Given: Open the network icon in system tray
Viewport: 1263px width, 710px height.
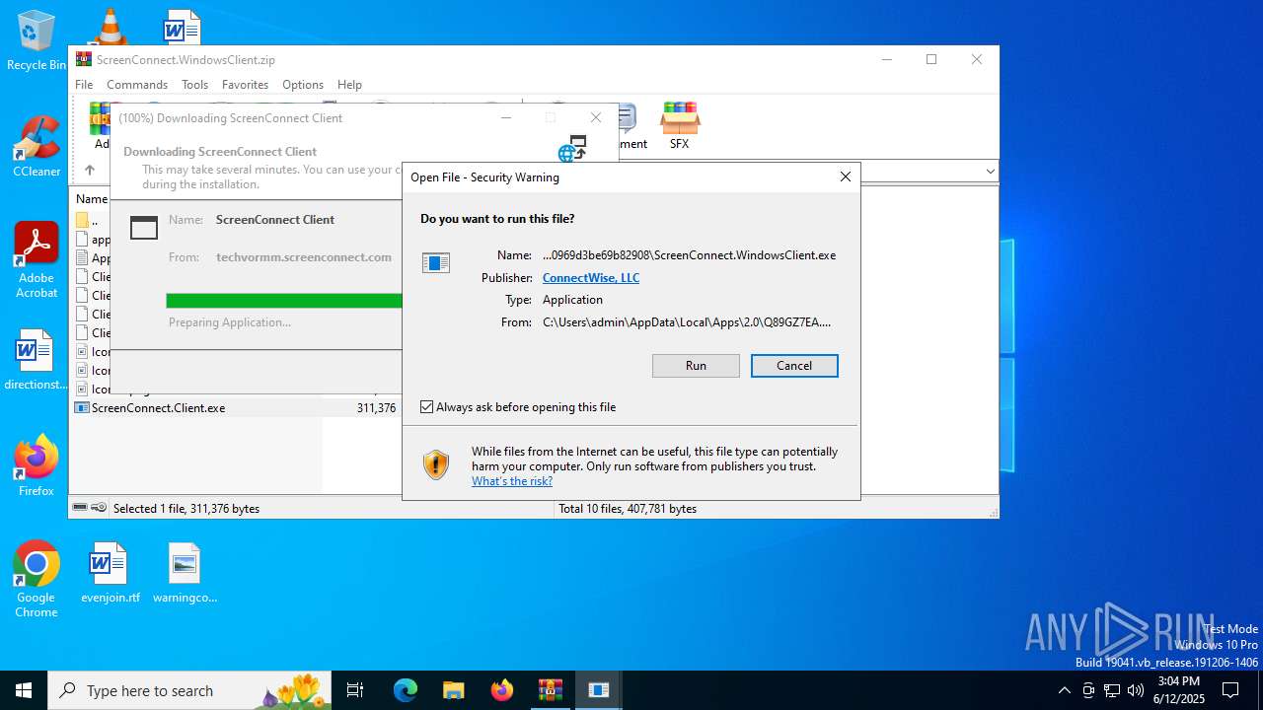Looking at the screenshot, I should click(x=1112, y=690).
